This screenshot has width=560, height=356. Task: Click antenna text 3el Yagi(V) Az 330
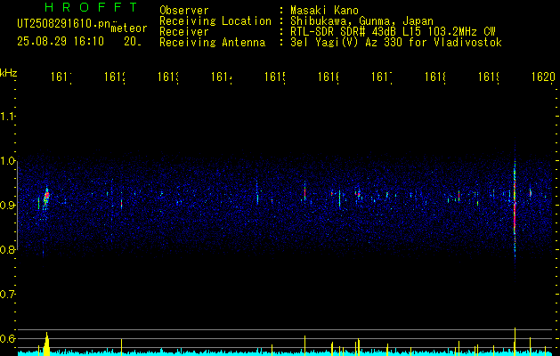click(396, 43)
